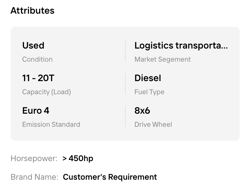
Task: Click the Horsepower label
Action: coord(34,158)
